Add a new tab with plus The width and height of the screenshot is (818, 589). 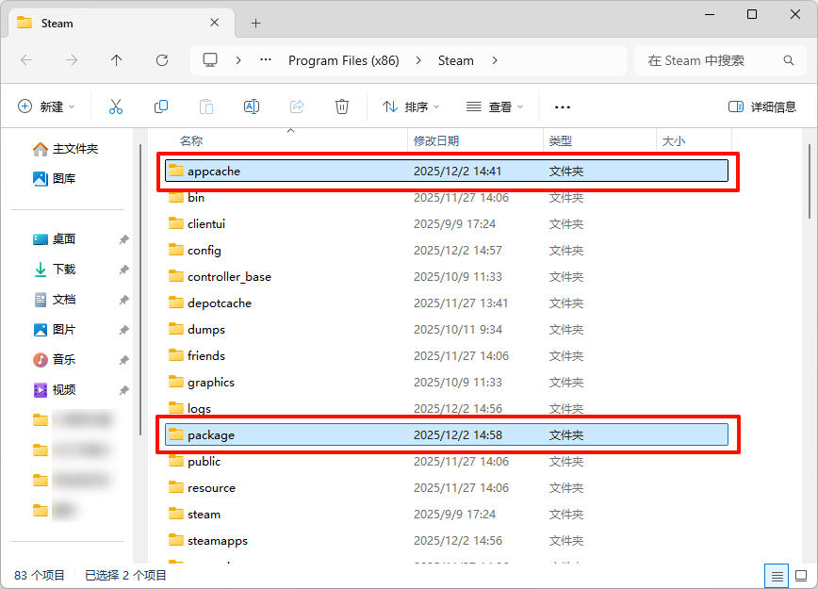[x=255, y=23]
